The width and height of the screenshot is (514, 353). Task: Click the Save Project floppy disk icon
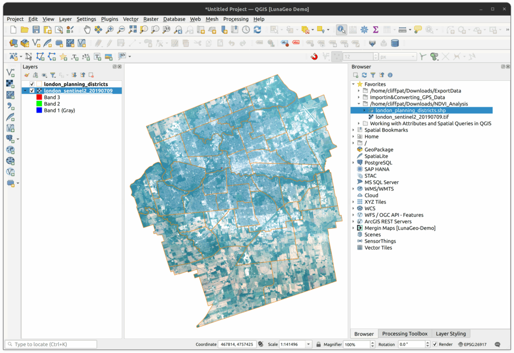point(36,30)
